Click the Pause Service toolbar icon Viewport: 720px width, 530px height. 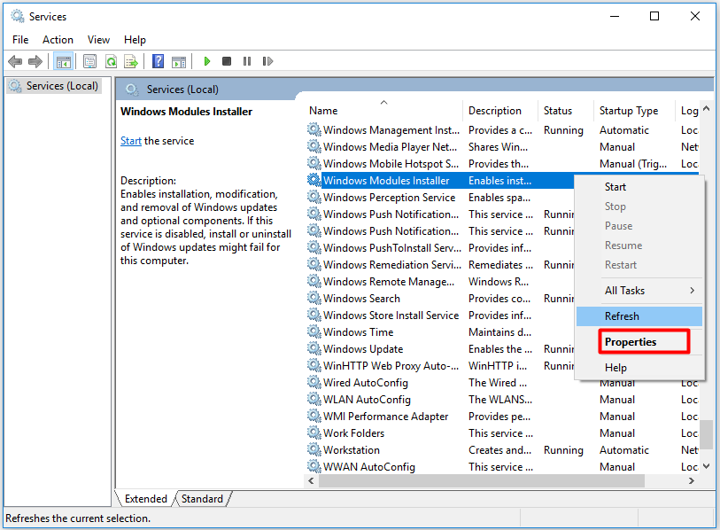click(247, 61)
